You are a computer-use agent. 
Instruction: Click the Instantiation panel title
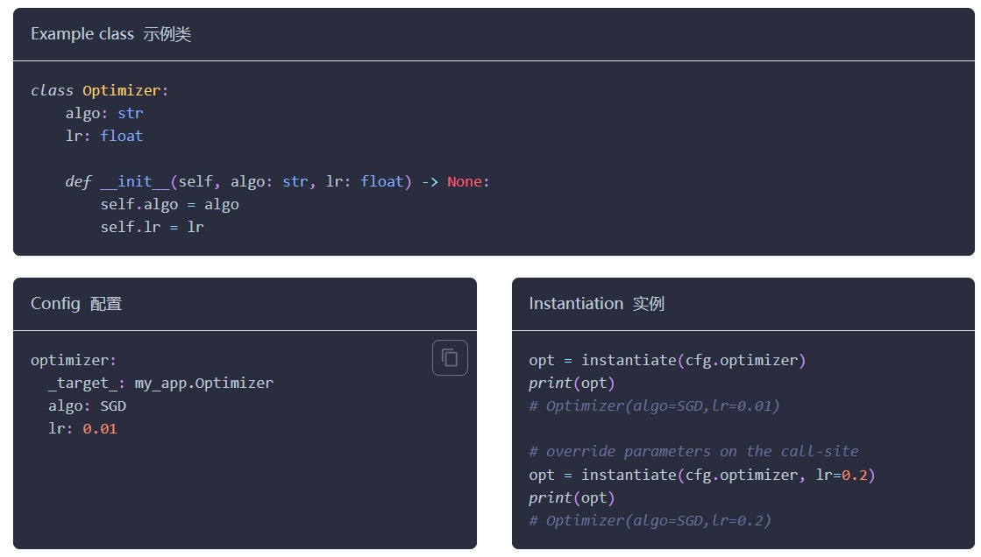596,304
